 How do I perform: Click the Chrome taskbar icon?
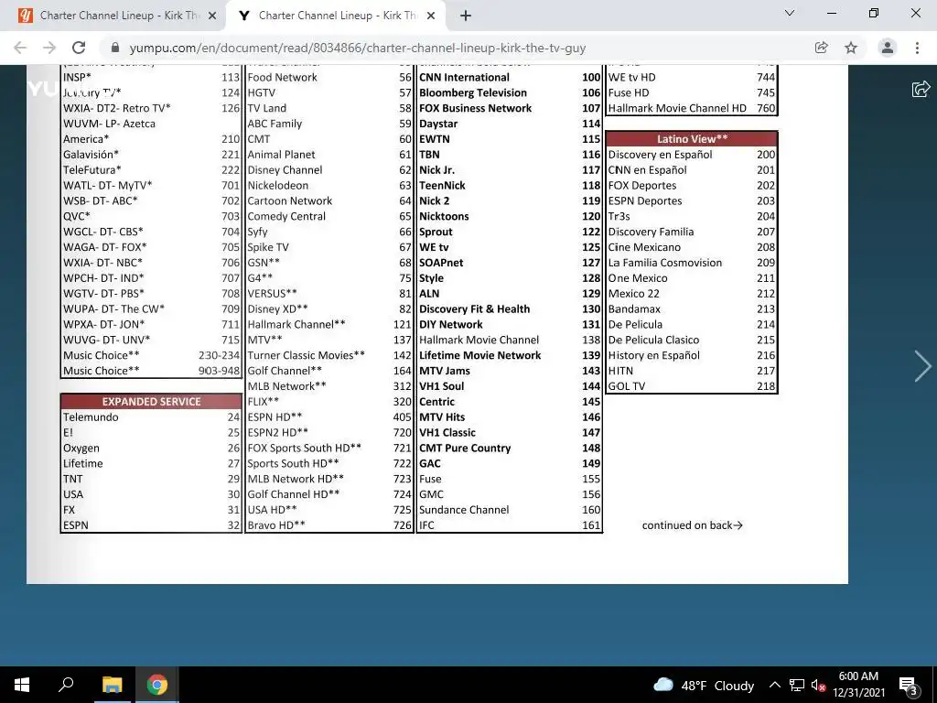pos(157,685)
